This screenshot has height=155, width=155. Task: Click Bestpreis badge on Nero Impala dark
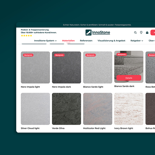[x=59, y=55]
